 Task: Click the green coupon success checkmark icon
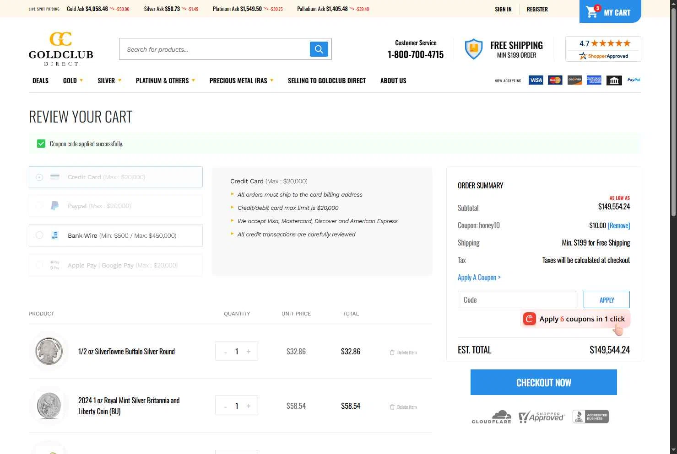41,144
